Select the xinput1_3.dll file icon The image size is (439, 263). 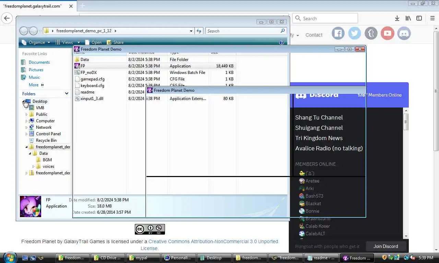(77, 99)
